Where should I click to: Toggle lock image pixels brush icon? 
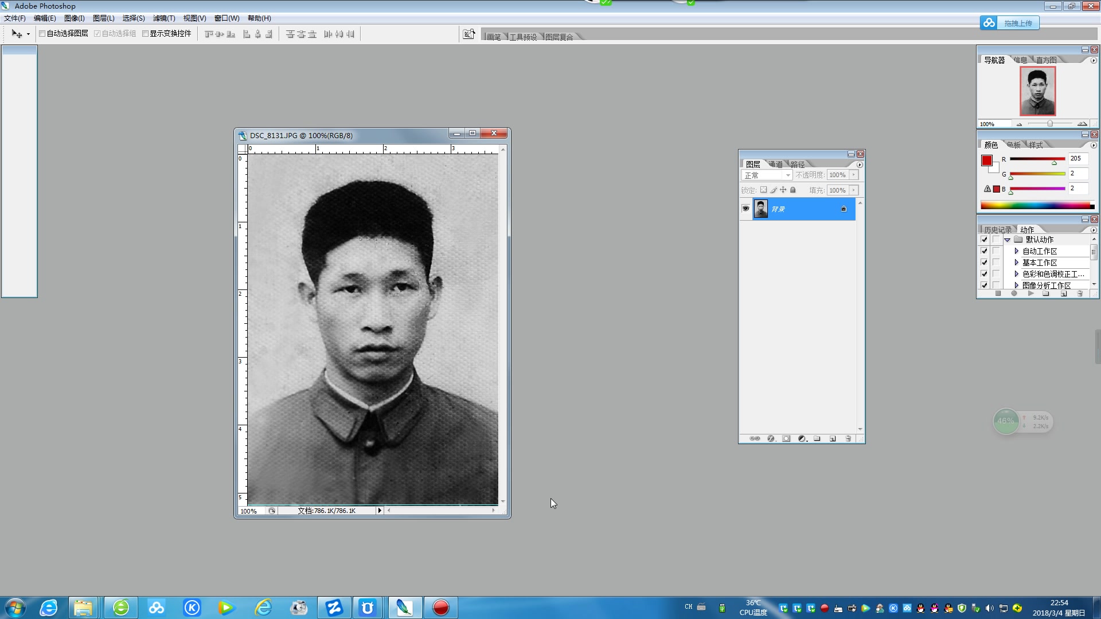pyautogui.click(x=774, y=190)
